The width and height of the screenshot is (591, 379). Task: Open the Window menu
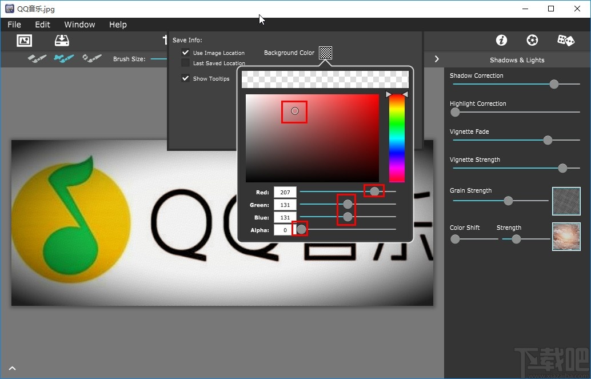(79, 25)
